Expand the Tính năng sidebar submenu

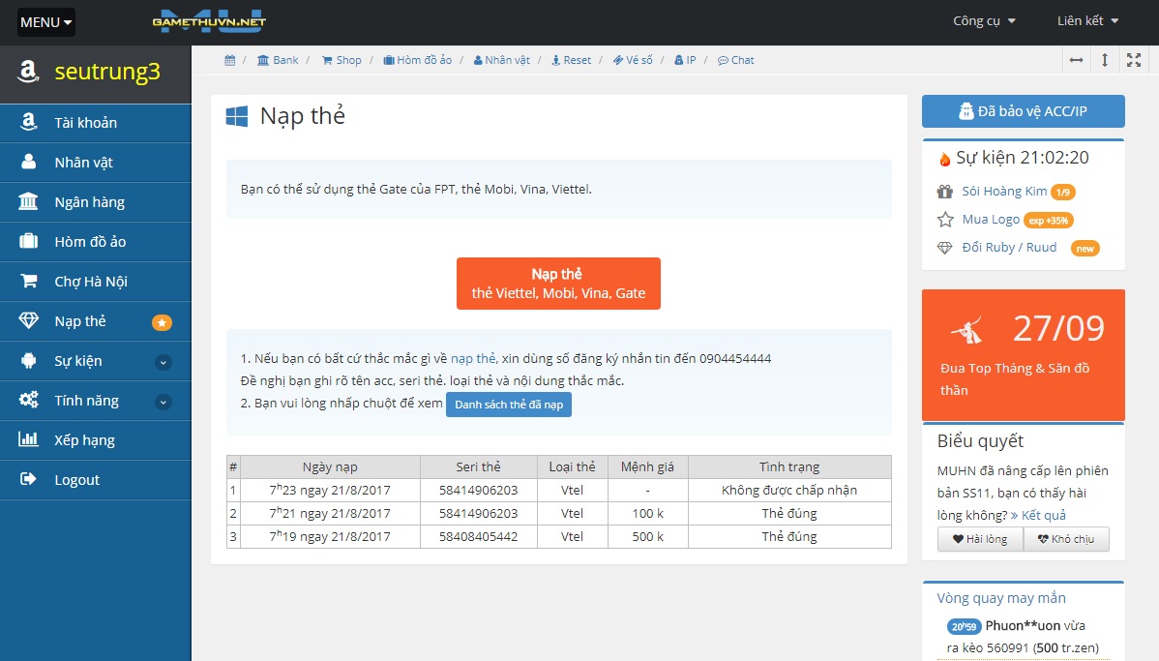pos(163,402)
